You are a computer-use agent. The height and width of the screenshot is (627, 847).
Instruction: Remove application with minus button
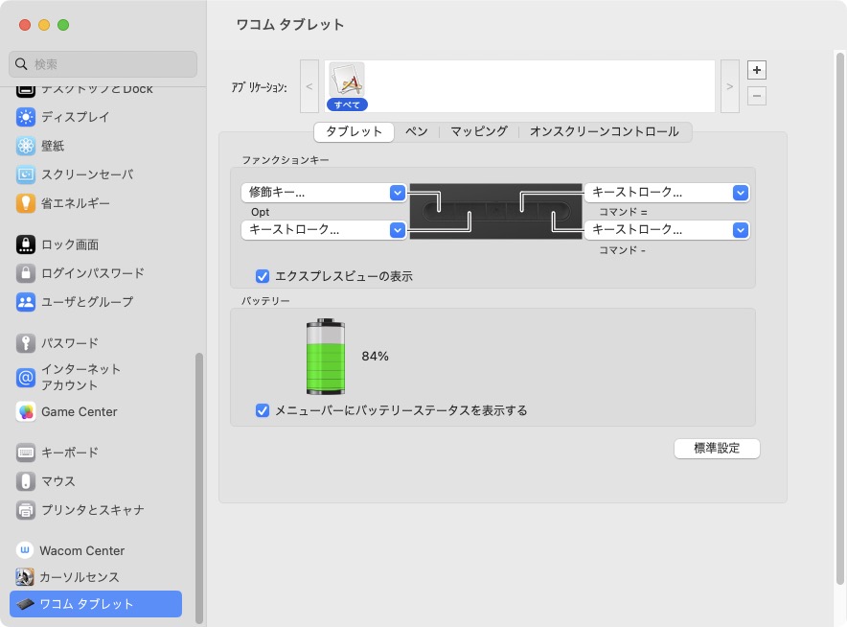click(x=756, y=96)
